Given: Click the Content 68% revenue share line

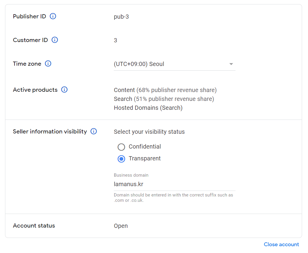Looking at the screenshot, I should [165, 90].
